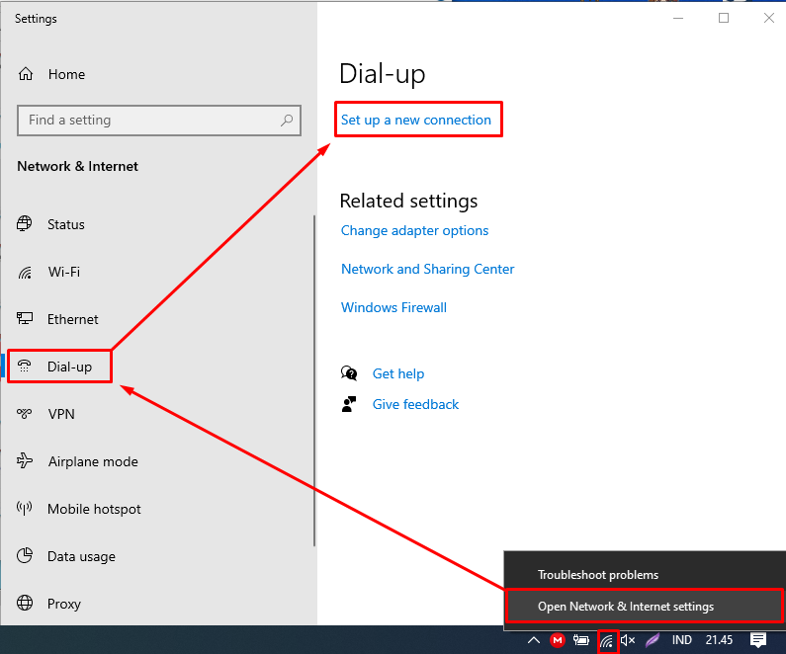Viewport: 786px width, 654px height.
Task: Click the Give feedback link
Action: tap(415, 404)
